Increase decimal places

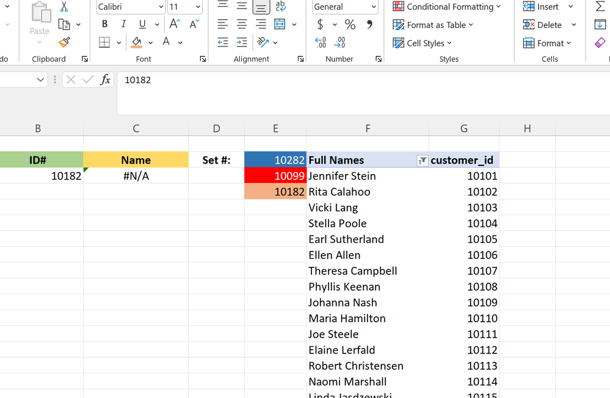320,42
